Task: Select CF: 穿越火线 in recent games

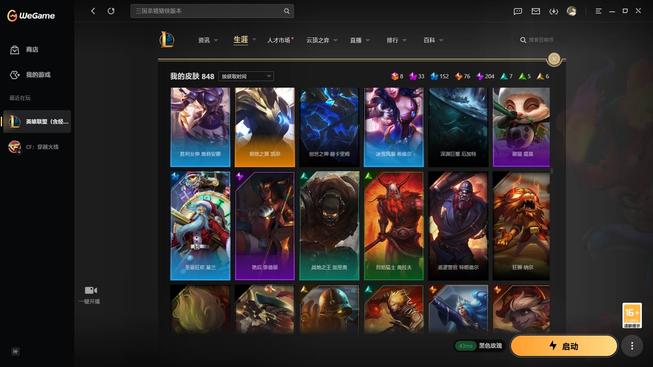Action: (37, 147)
